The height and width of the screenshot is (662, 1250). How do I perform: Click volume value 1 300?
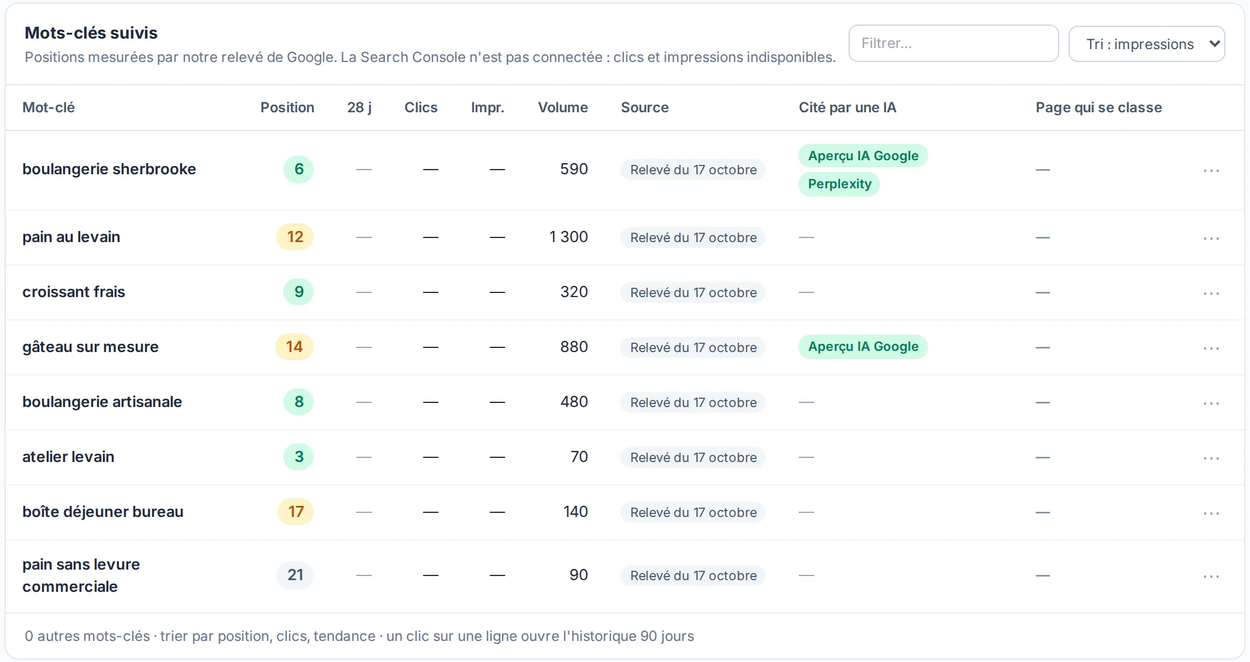[568, 237]
